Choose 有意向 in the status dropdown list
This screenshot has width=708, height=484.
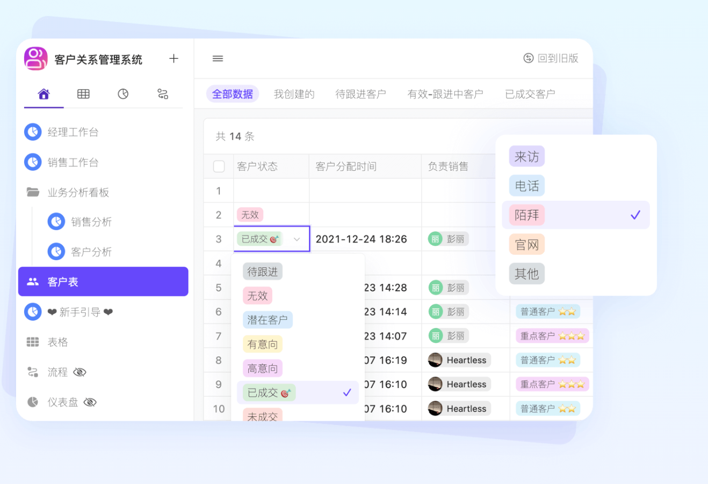point(263,344)
